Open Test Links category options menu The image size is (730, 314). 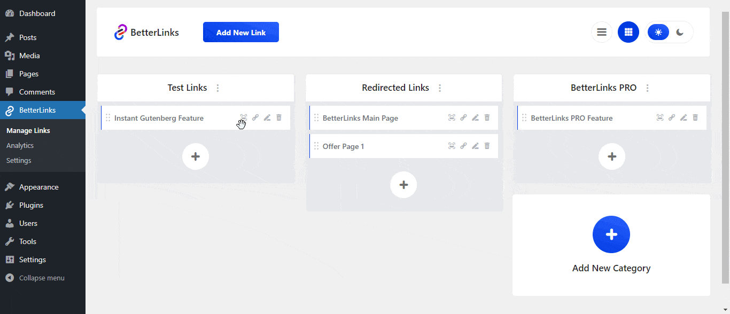tap(218, 88)
